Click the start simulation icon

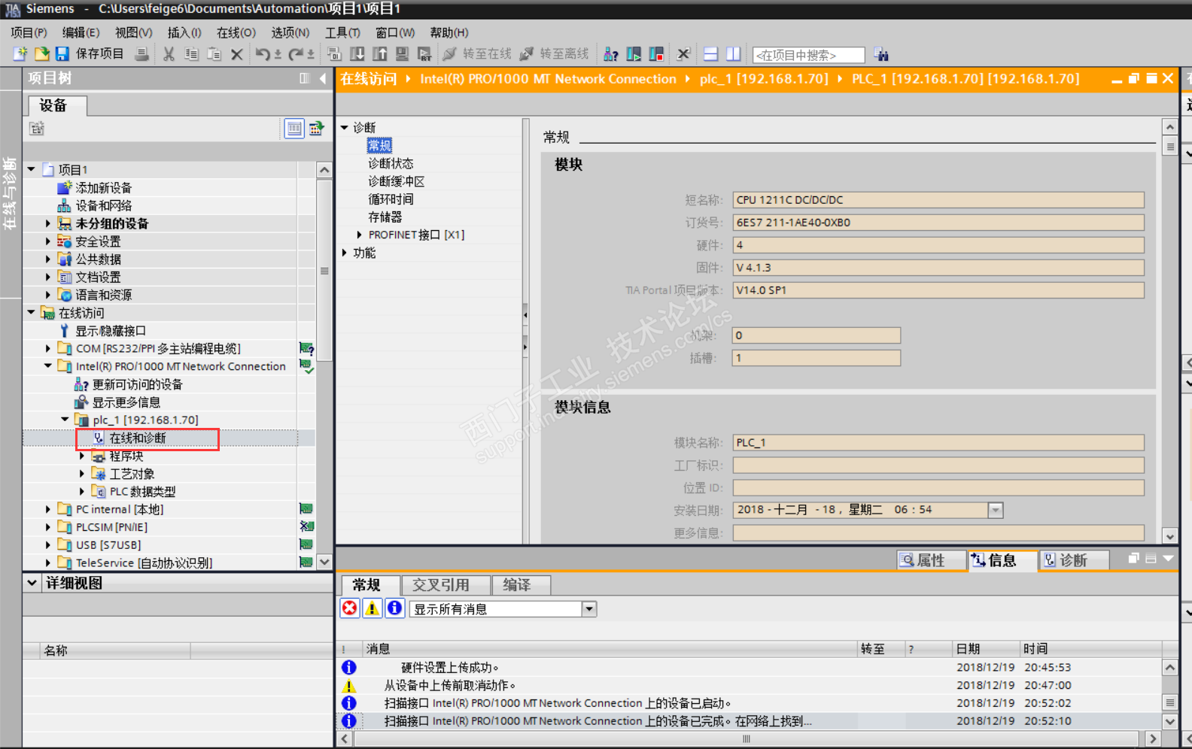(x=403, y=54)
